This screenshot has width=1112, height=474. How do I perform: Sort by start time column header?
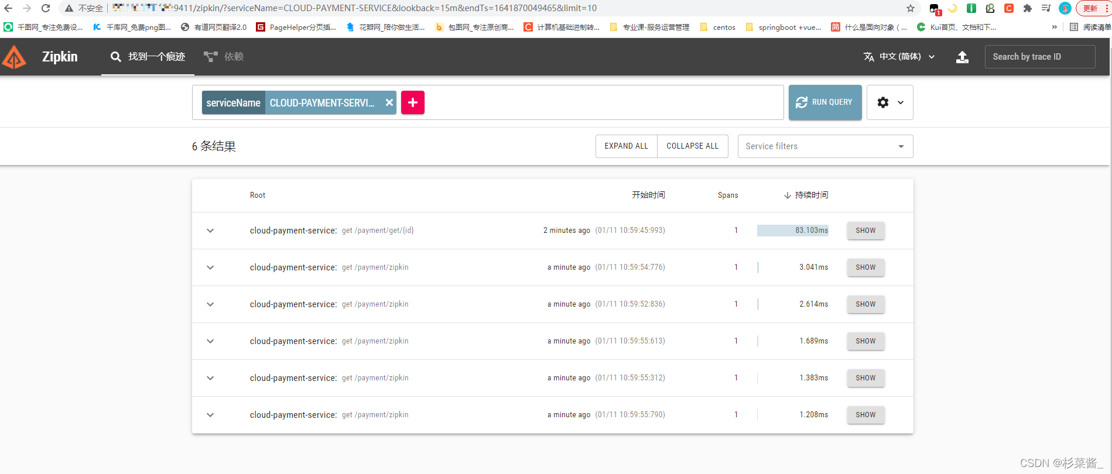pos(648,195)
